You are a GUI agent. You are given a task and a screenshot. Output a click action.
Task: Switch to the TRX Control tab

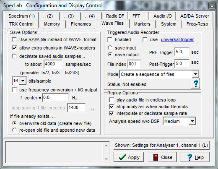21,24
